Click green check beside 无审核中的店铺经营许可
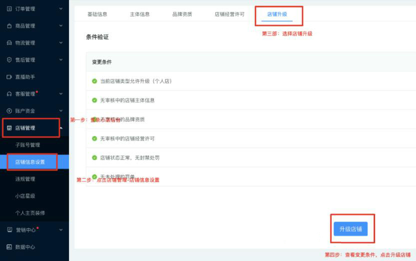This screenshot has height=261, width=416. pos(94,138)
